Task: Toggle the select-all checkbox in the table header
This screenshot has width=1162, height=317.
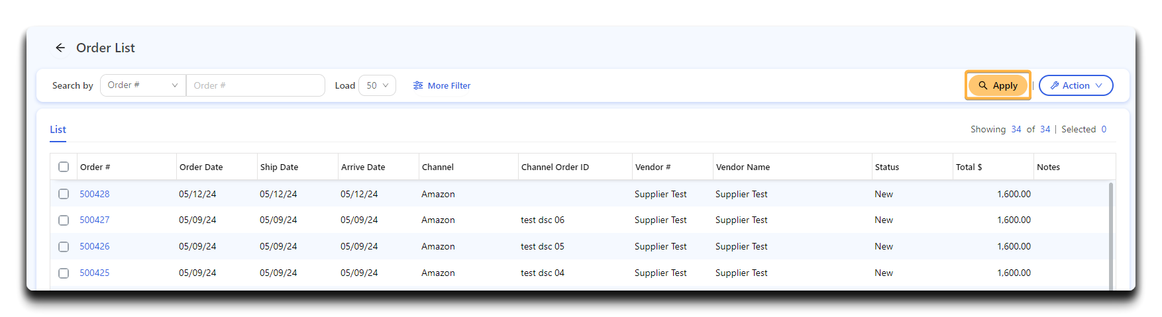Action: click(x=64, y=167)
